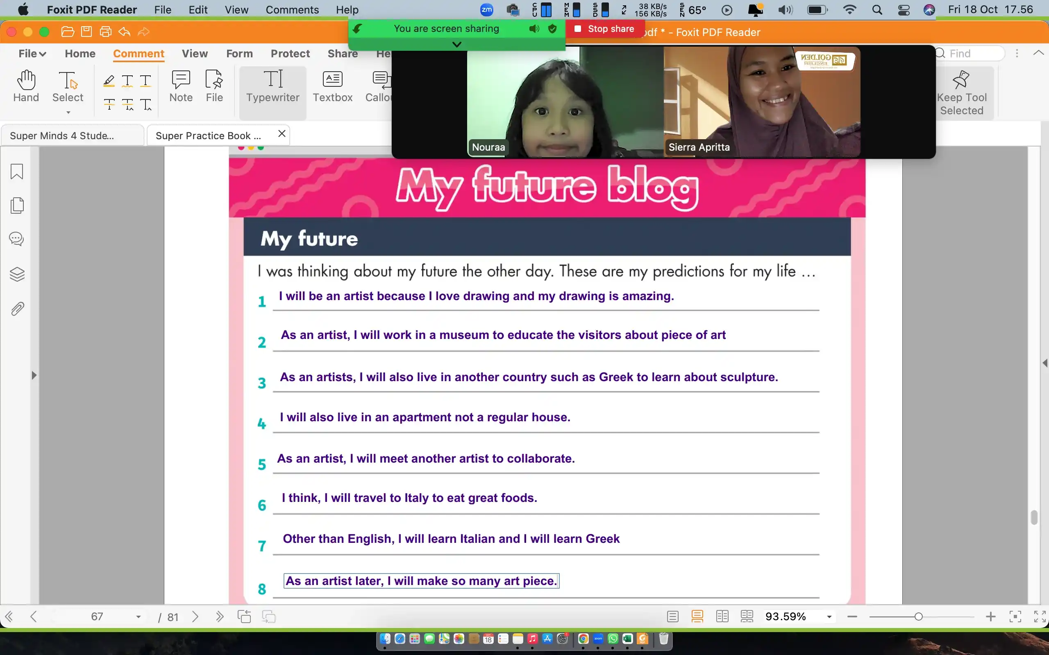
Task: Go to the next page
Action: [x=195, y=617]
